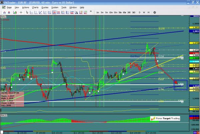Viewport: 200px width, 134px height.
Task: Click the chart icon left of Page
Action: 4,7
